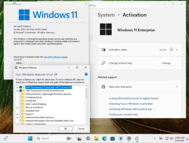Go back to System in the breadcrumb
Screen dimensions: 189x143
pos(106,15)
